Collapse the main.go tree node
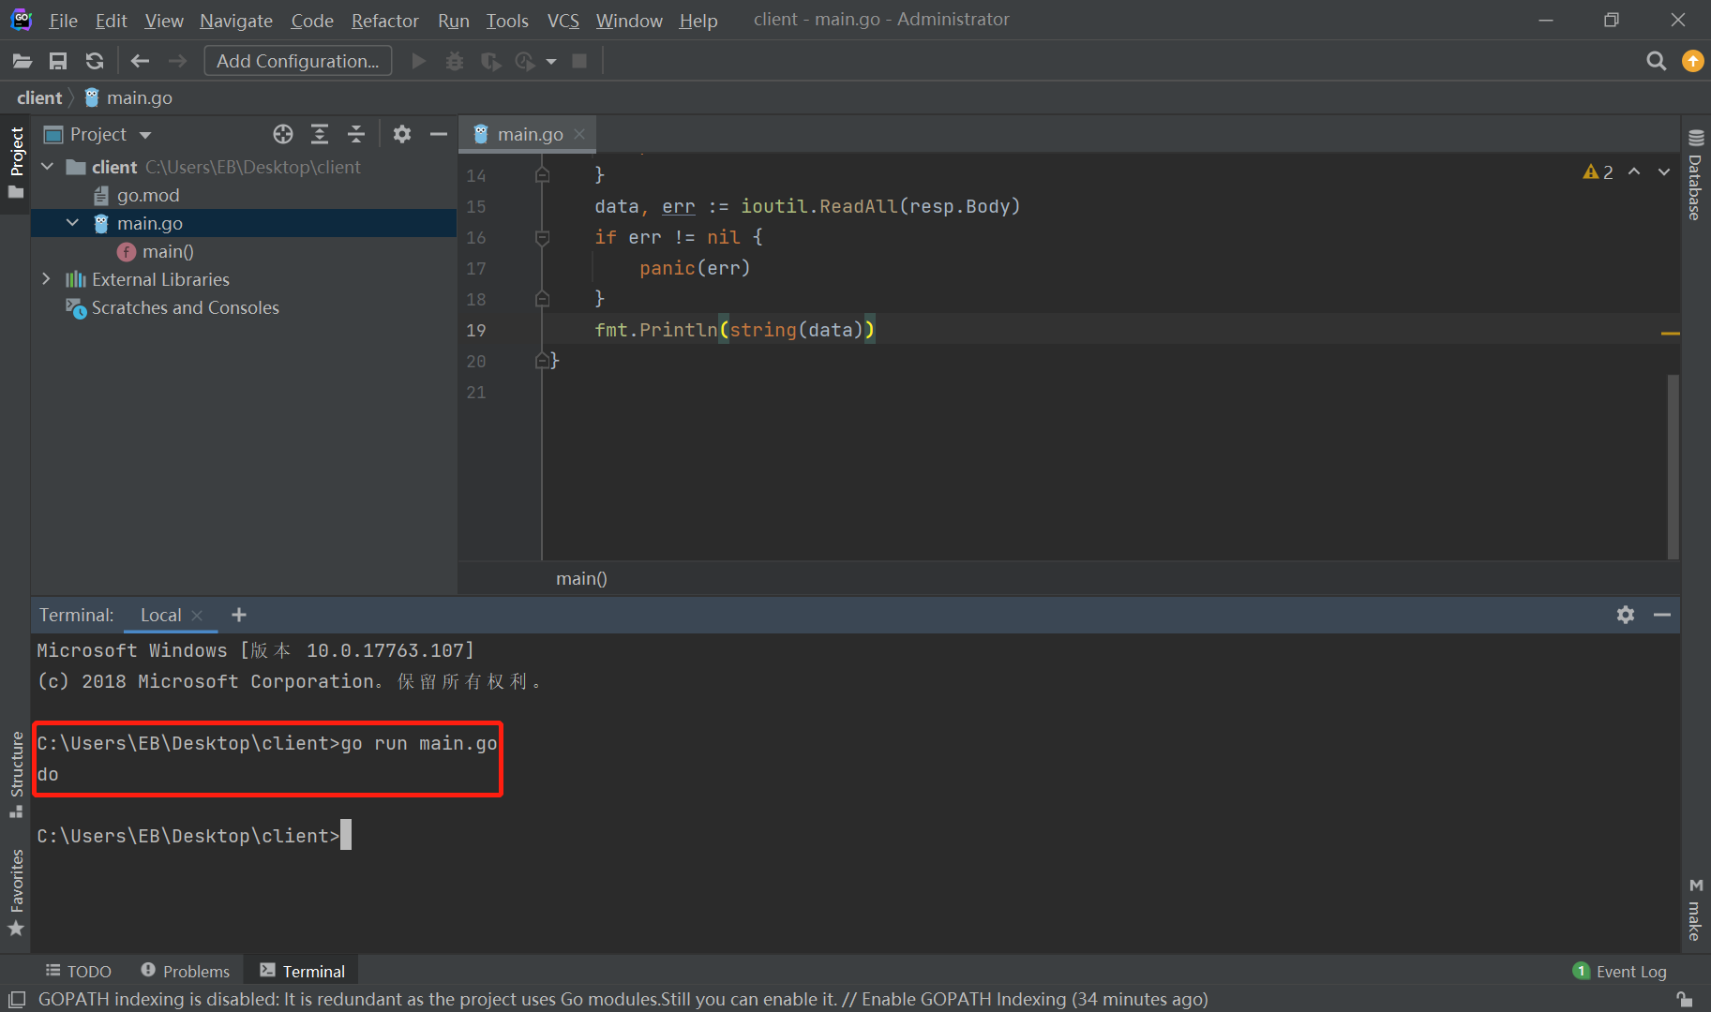 [72, 223]
